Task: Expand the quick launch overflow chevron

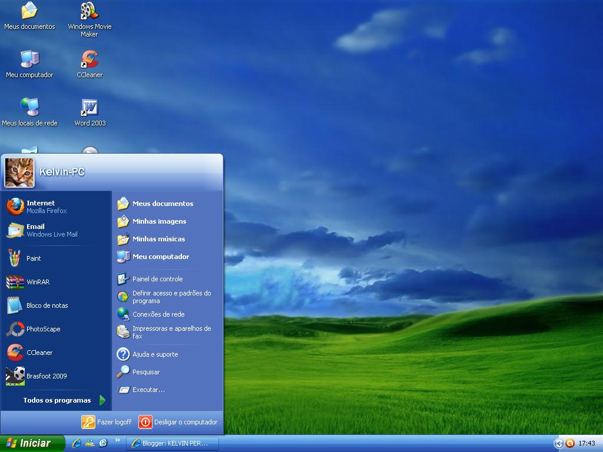Action: [x=118, y=440]
